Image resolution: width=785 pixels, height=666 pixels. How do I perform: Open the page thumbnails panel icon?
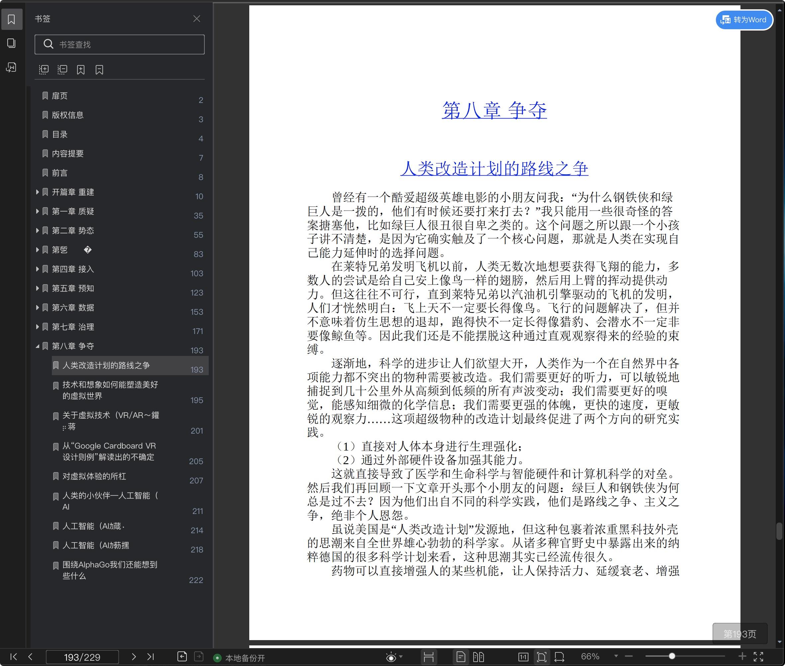pyautogui.click(x=11, y=43)
